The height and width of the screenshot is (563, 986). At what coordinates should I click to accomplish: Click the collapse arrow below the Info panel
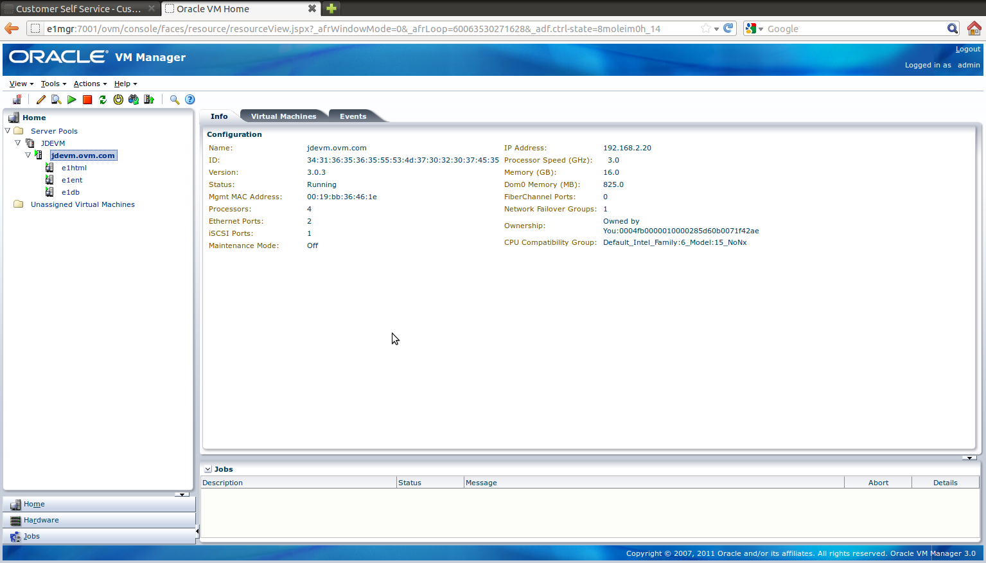(970, 458)
